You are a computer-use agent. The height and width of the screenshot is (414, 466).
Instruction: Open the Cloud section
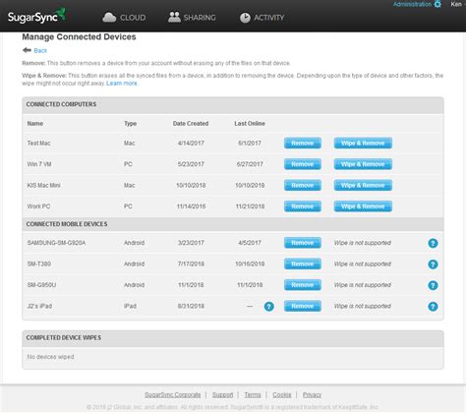(x=124, y=18)
